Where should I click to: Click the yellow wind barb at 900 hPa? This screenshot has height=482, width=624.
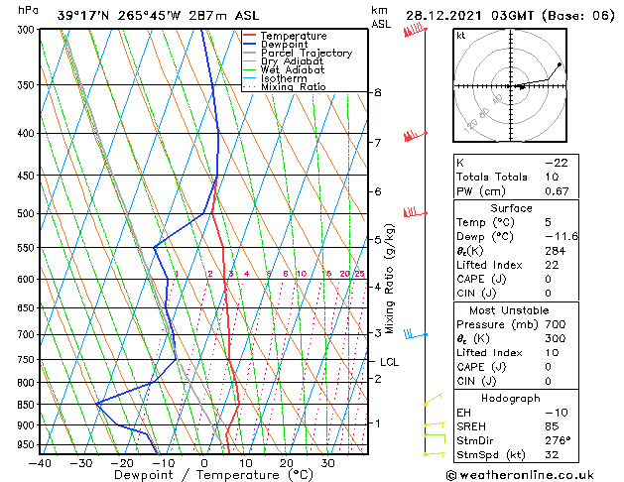[435, 424]
